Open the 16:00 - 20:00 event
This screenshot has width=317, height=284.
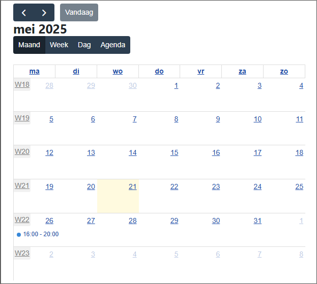[x=41, y=234]
